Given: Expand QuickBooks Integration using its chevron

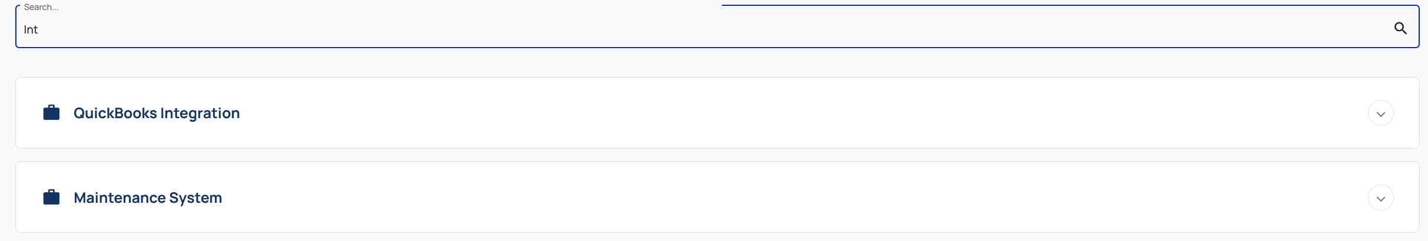Looking at the screenshot, I should click(x=1380, y=113).
